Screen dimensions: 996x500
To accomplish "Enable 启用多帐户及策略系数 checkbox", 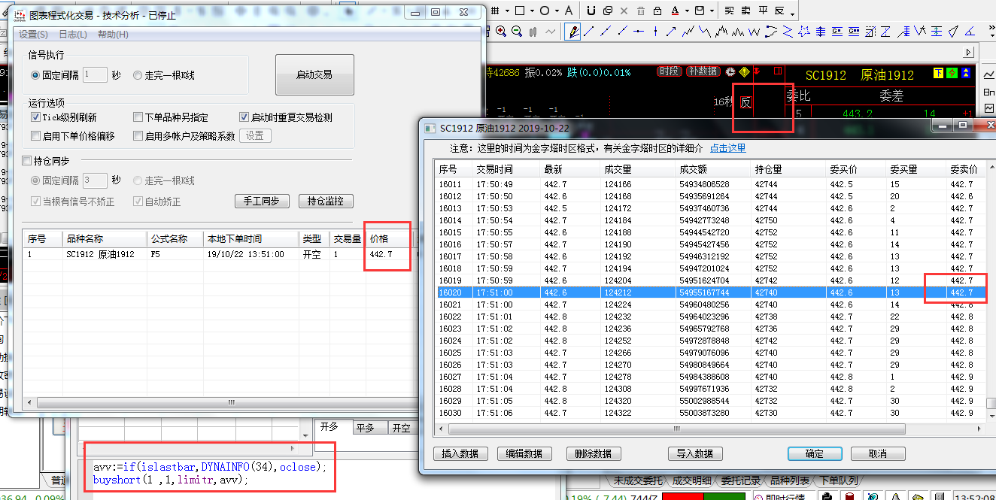I will (138, 136).
